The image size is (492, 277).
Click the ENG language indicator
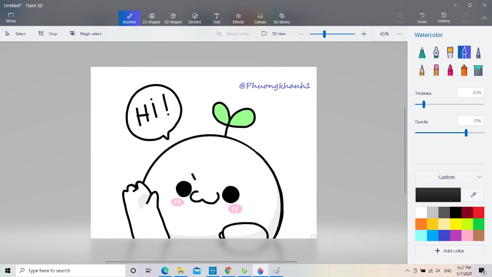coord(448,270)
